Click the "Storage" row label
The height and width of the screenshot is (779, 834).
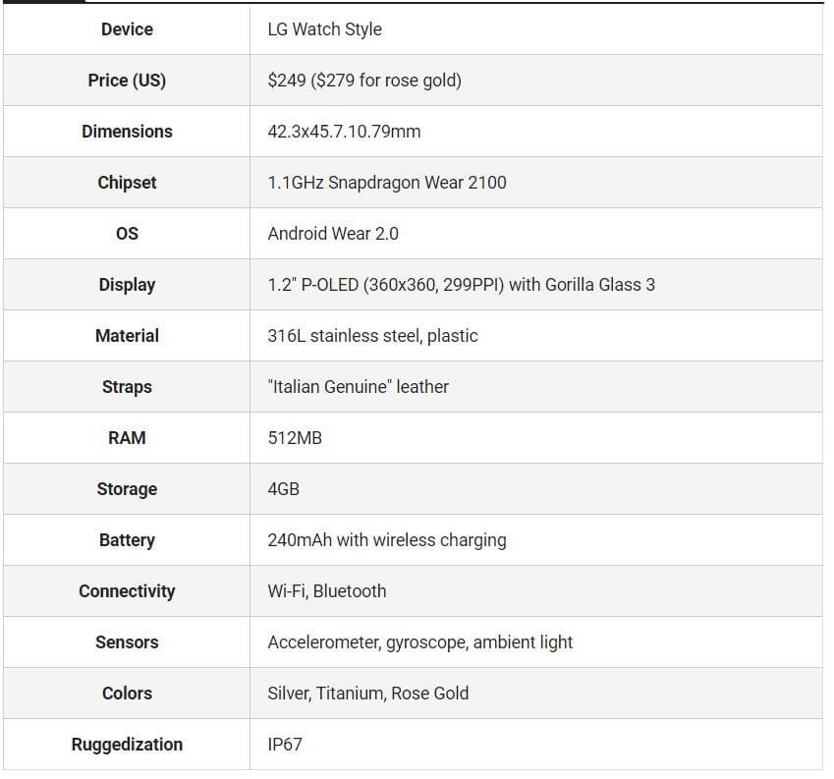pos(127,489)
